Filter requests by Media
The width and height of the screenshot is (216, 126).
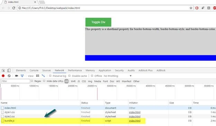pos(98,81)
